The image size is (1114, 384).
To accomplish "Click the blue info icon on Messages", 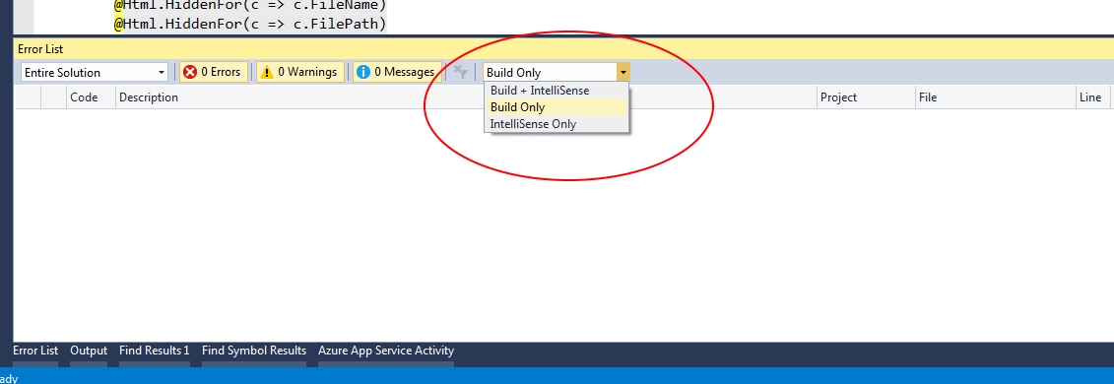I will click(x=363, y=72).
